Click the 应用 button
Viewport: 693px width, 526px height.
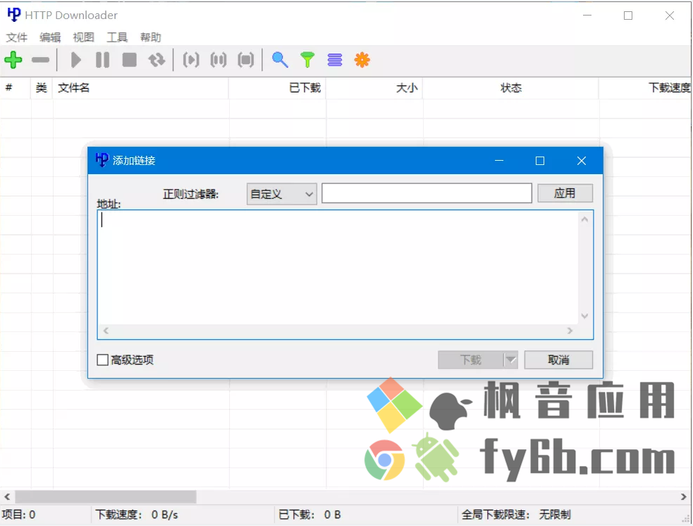[565, 193]
